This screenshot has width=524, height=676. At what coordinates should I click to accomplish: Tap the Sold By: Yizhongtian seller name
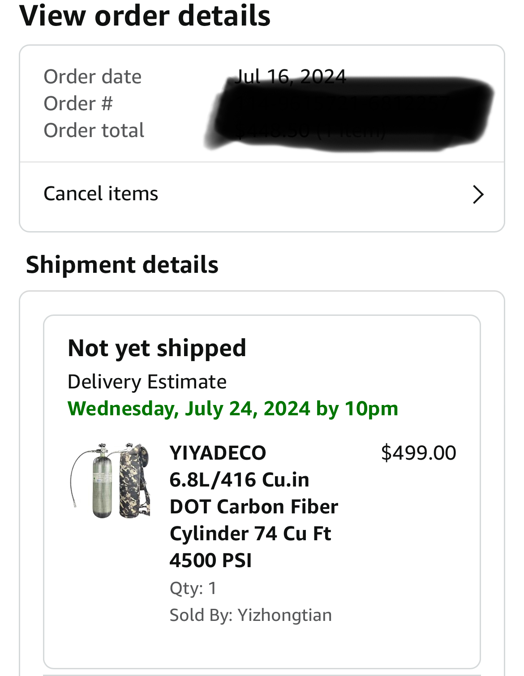pos(250,615)
